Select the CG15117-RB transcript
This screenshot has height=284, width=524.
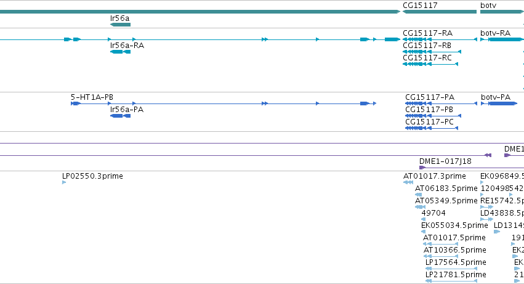point(432,52)
